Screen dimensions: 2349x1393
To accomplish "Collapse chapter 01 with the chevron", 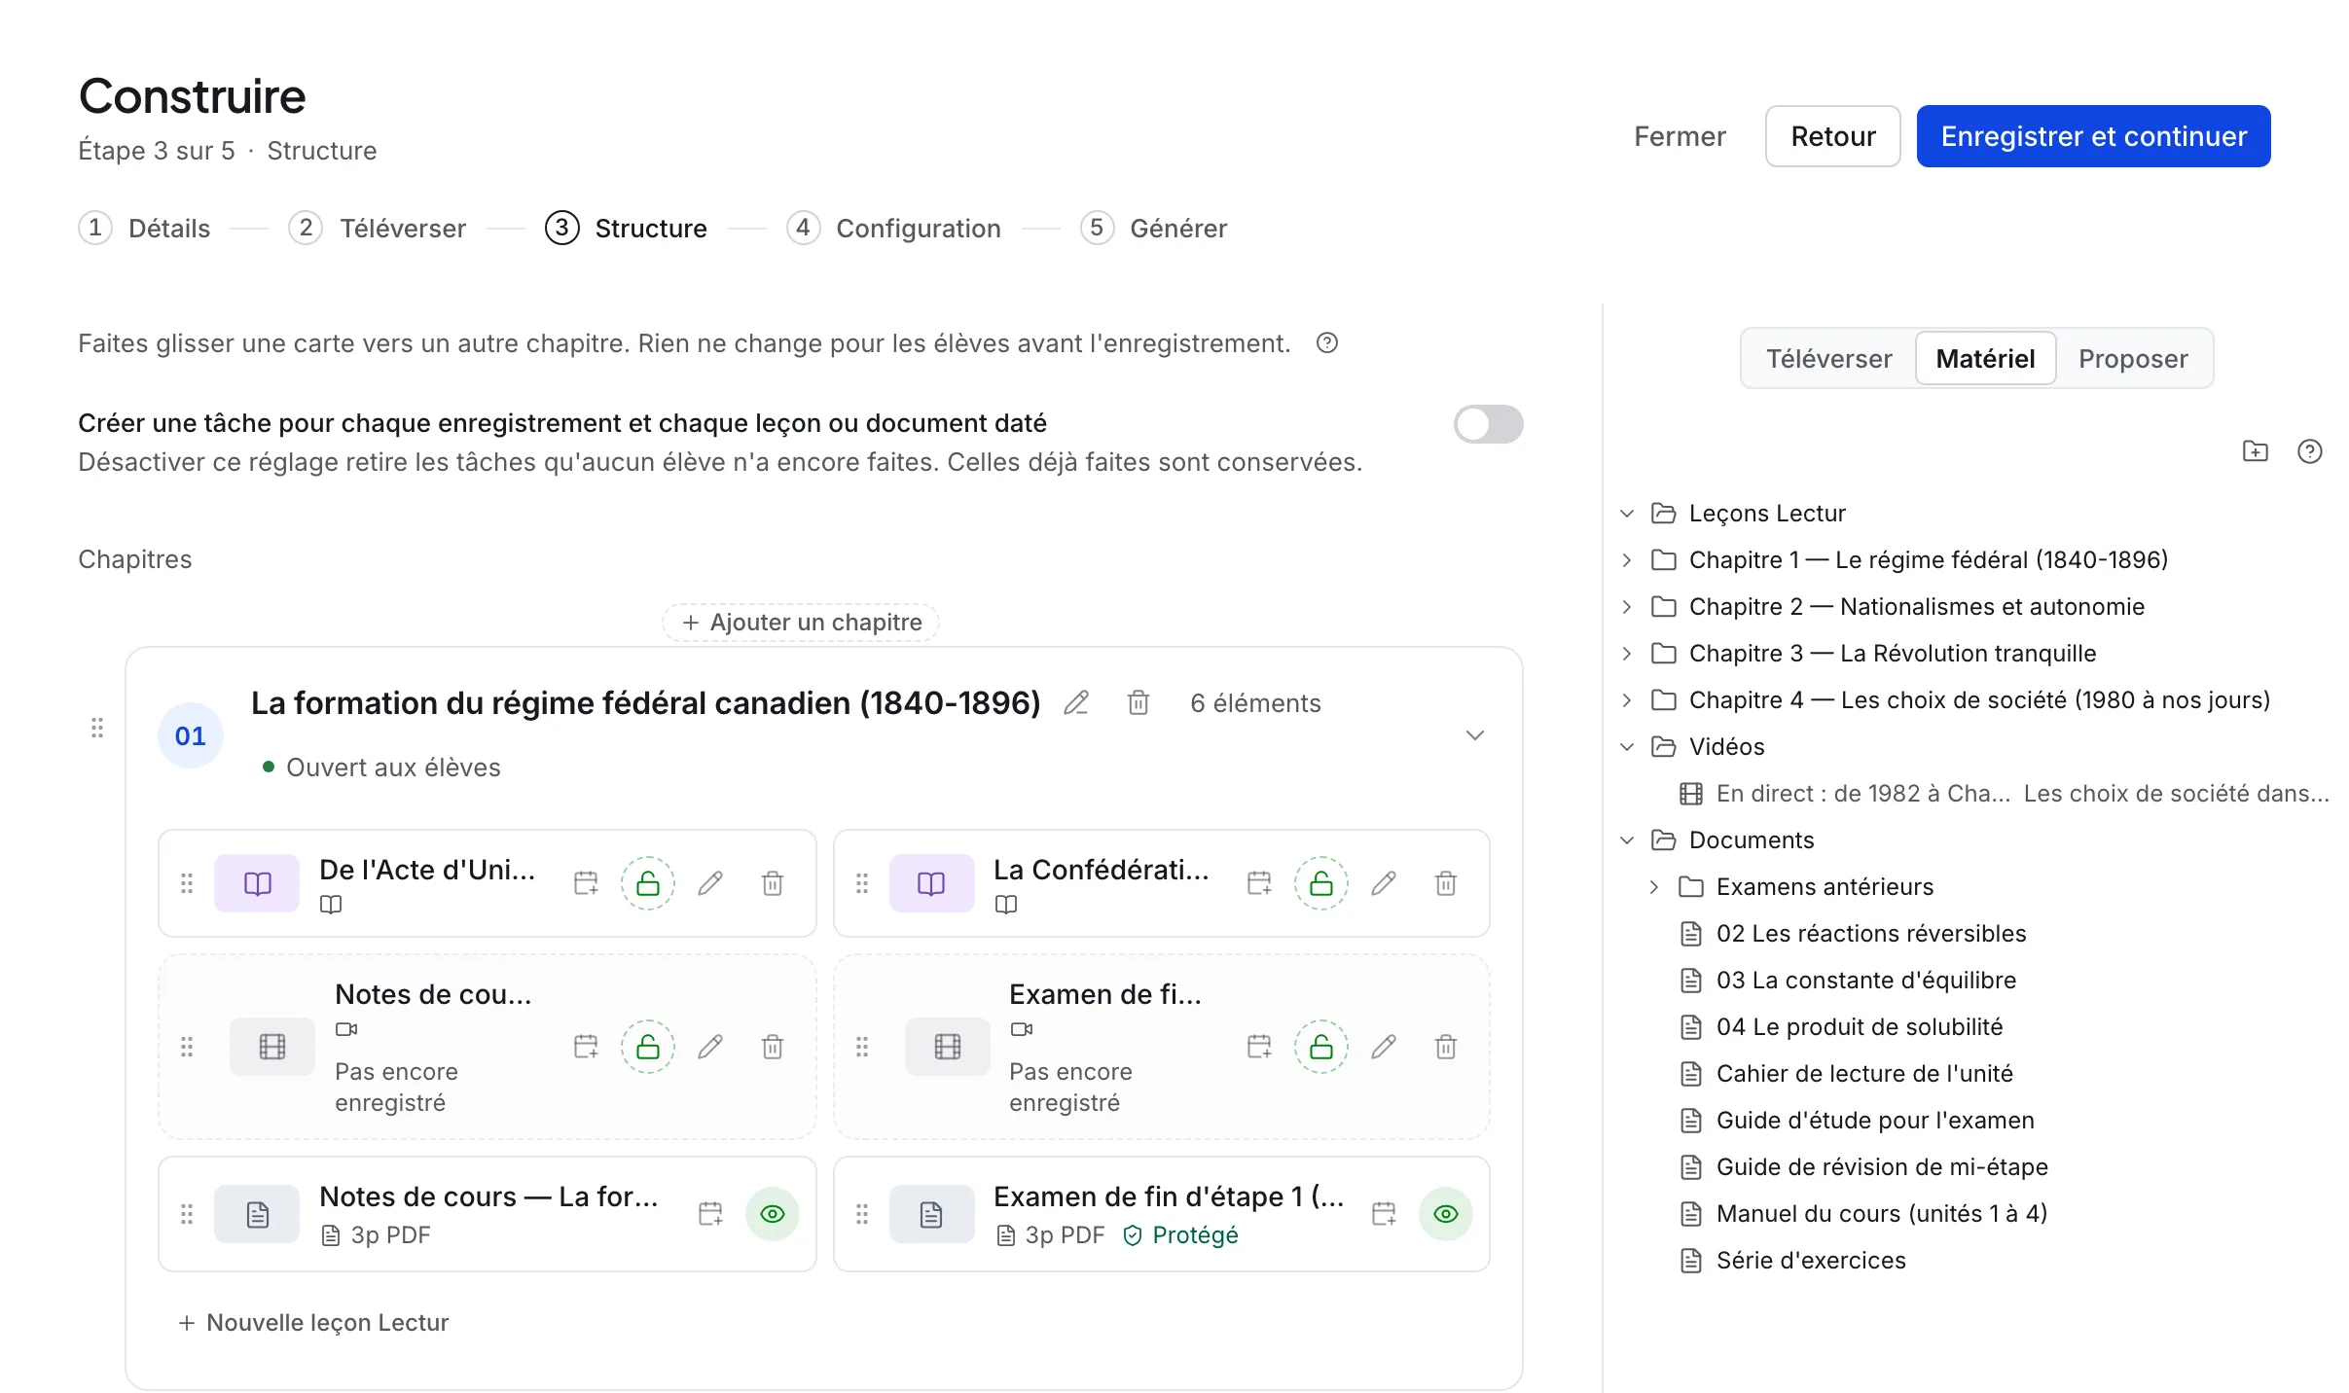I will [x=1475, y=735].
